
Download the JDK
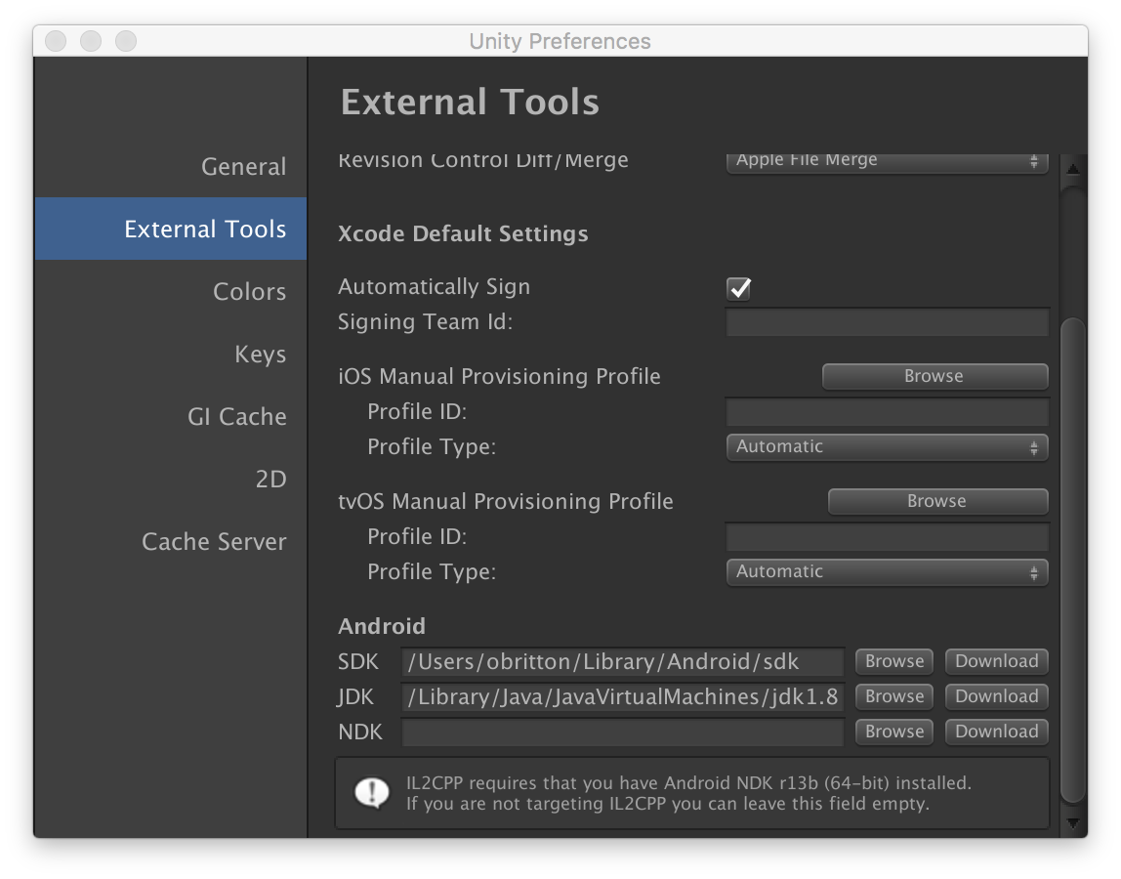[996, 696]
